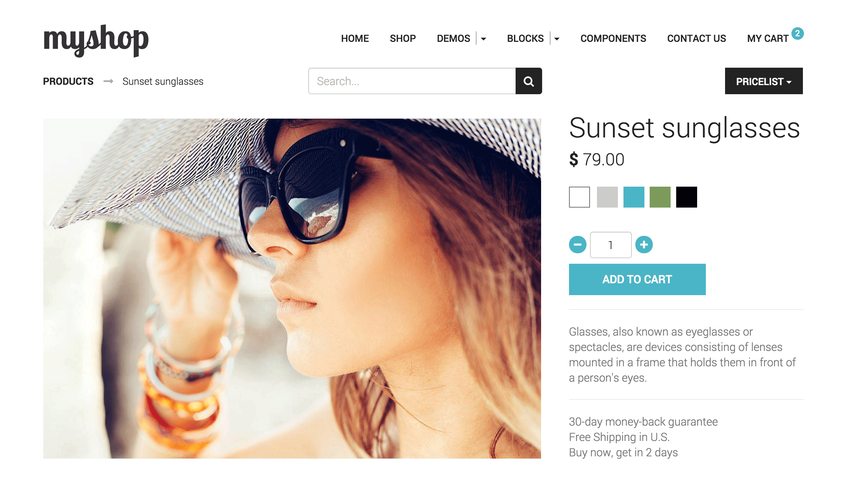This screenshot has height=494, width=842.
Task: Select the white color swatch option
Action: pos(578,197)
